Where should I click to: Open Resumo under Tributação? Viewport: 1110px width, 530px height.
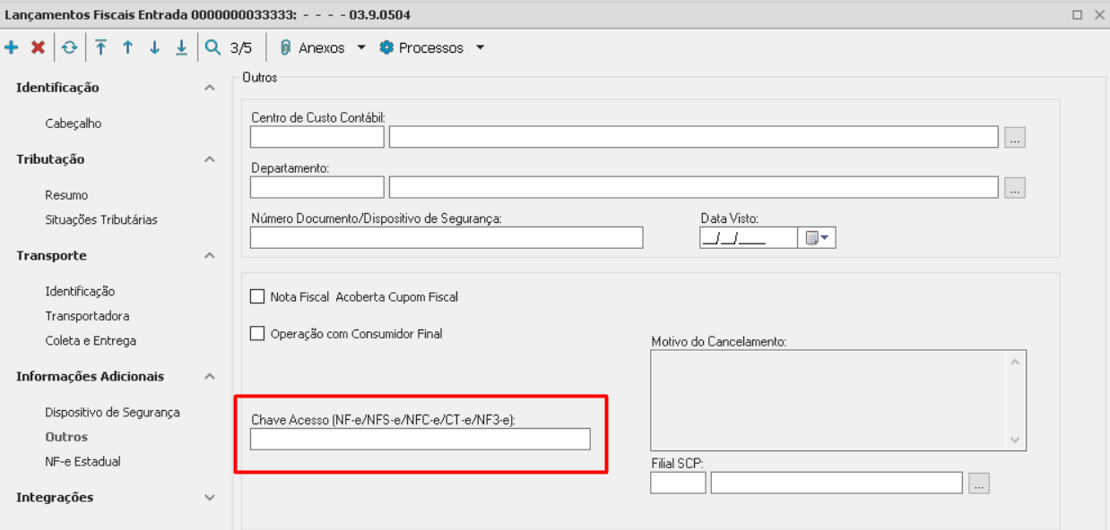pos(66,195)
